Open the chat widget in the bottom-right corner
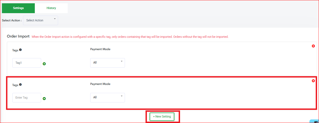This screenshot has height=123, width=319. click(315, 121)
